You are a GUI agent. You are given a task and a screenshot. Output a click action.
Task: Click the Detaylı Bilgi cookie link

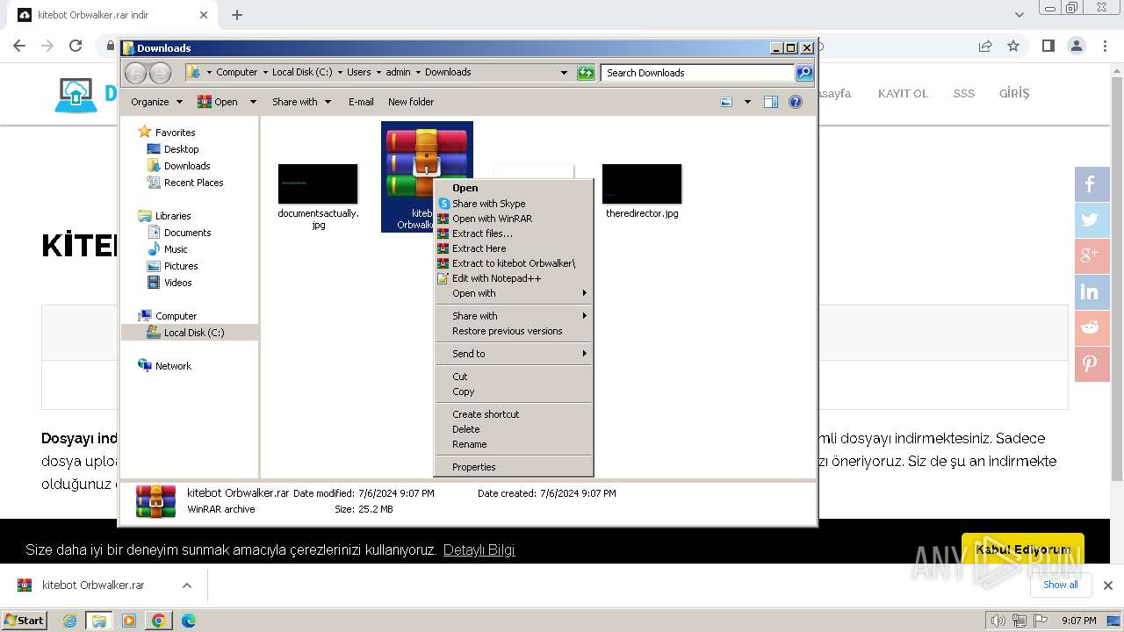(x=479, y=549)
